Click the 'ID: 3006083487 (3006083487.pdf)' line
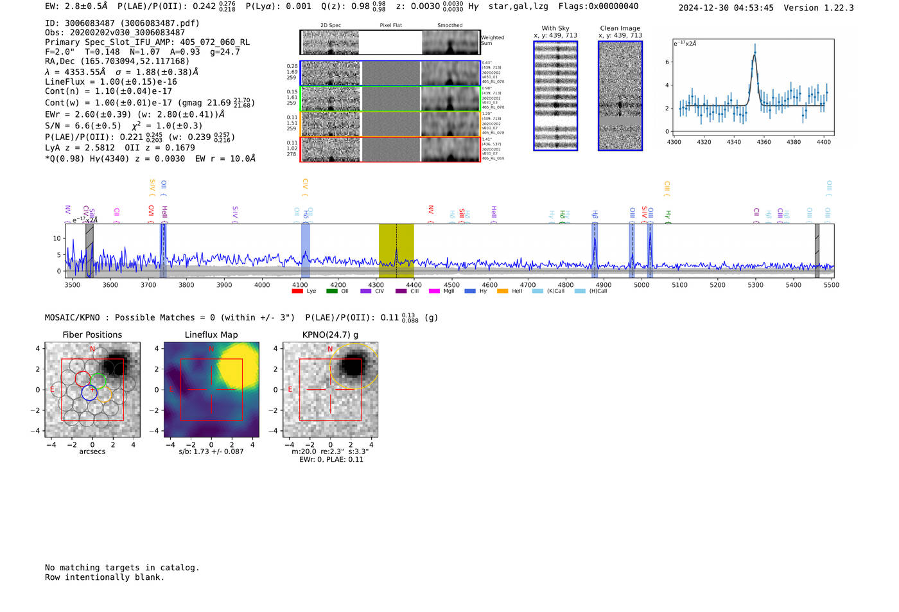This screenshot has width=899, height=612. tap(122, 23)
